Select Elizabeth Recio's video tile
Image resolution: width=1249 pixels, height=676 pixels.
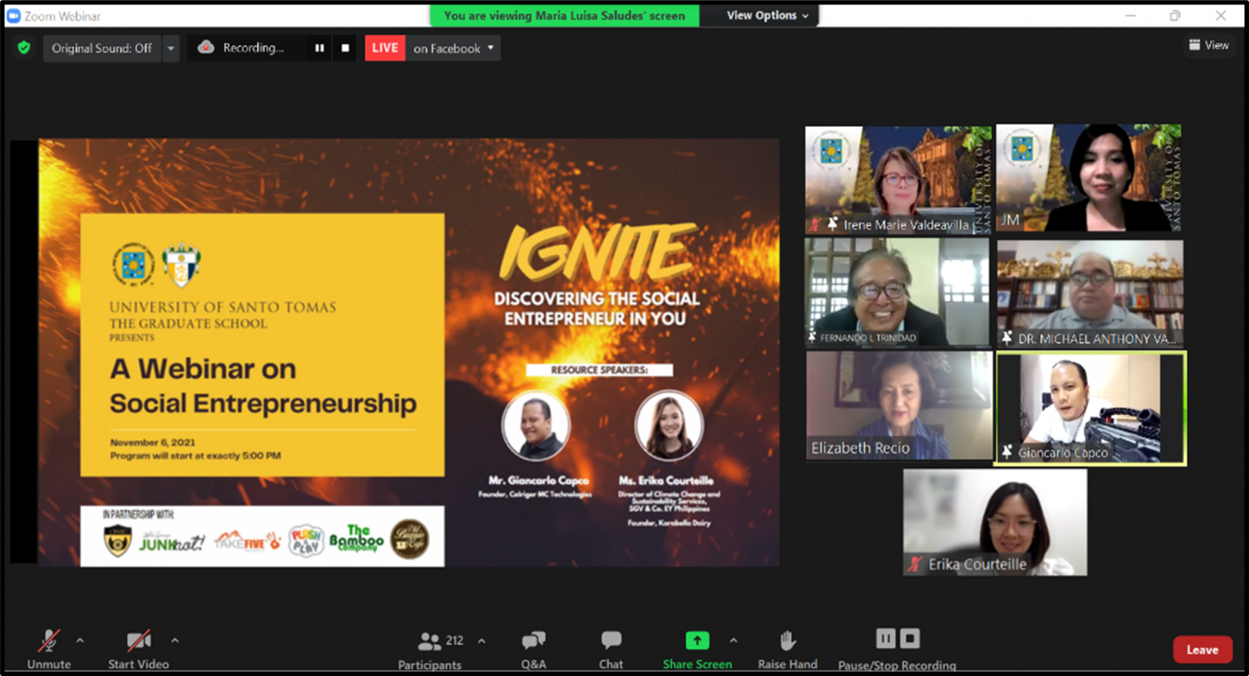point(899,405)
